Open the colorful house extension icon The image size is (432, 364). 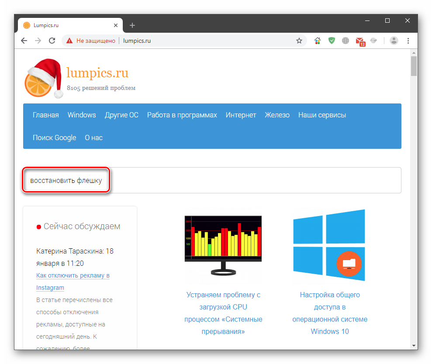(x=318, y=41)
